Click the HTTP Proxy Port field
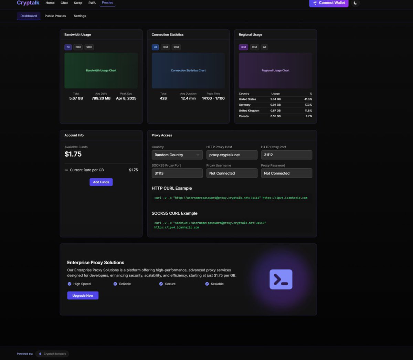Viewport: 413px width, 360px height. [x=287, y=155]
